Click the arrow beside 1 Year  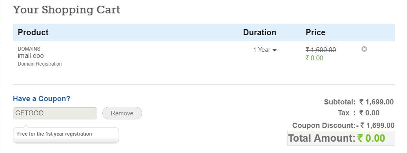tap(274, 51)
